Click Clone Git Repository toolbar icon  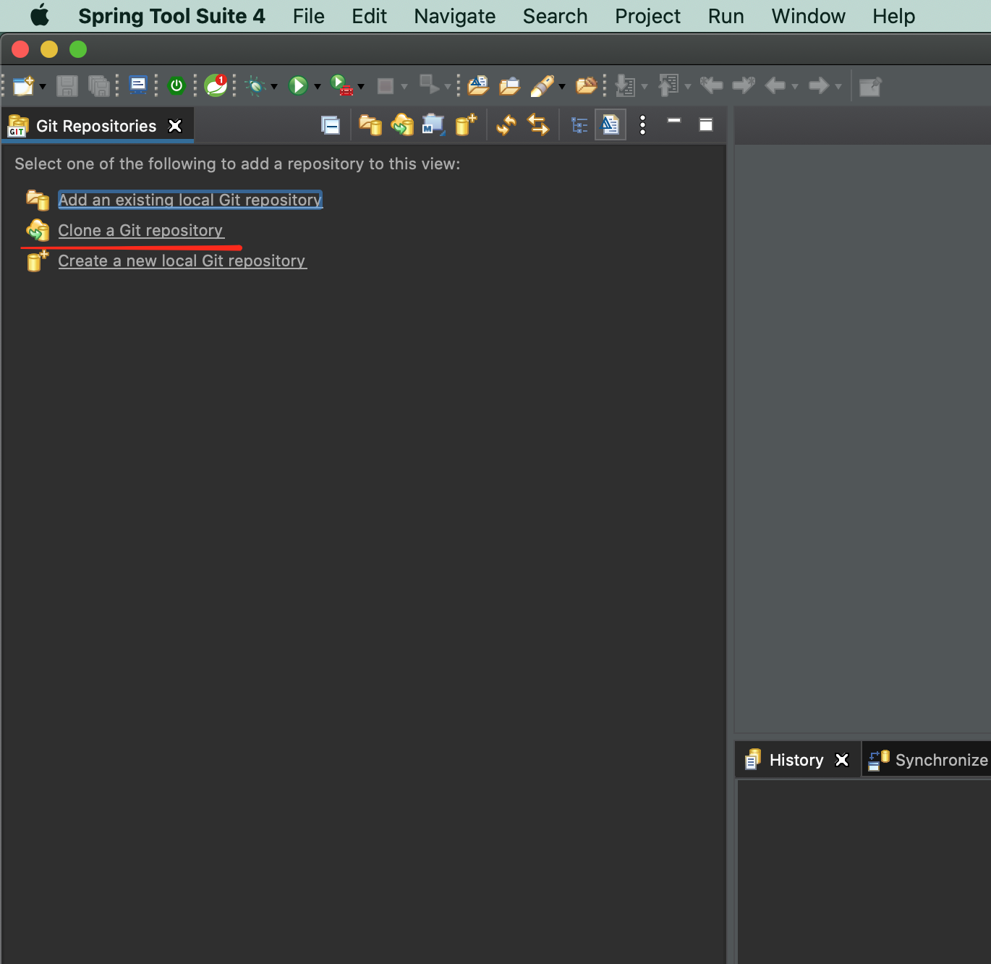pos(402,125)
